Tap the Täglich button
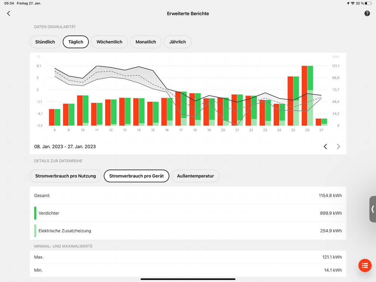The width and height of the screenshot is (376, 282). pos(76,42)
